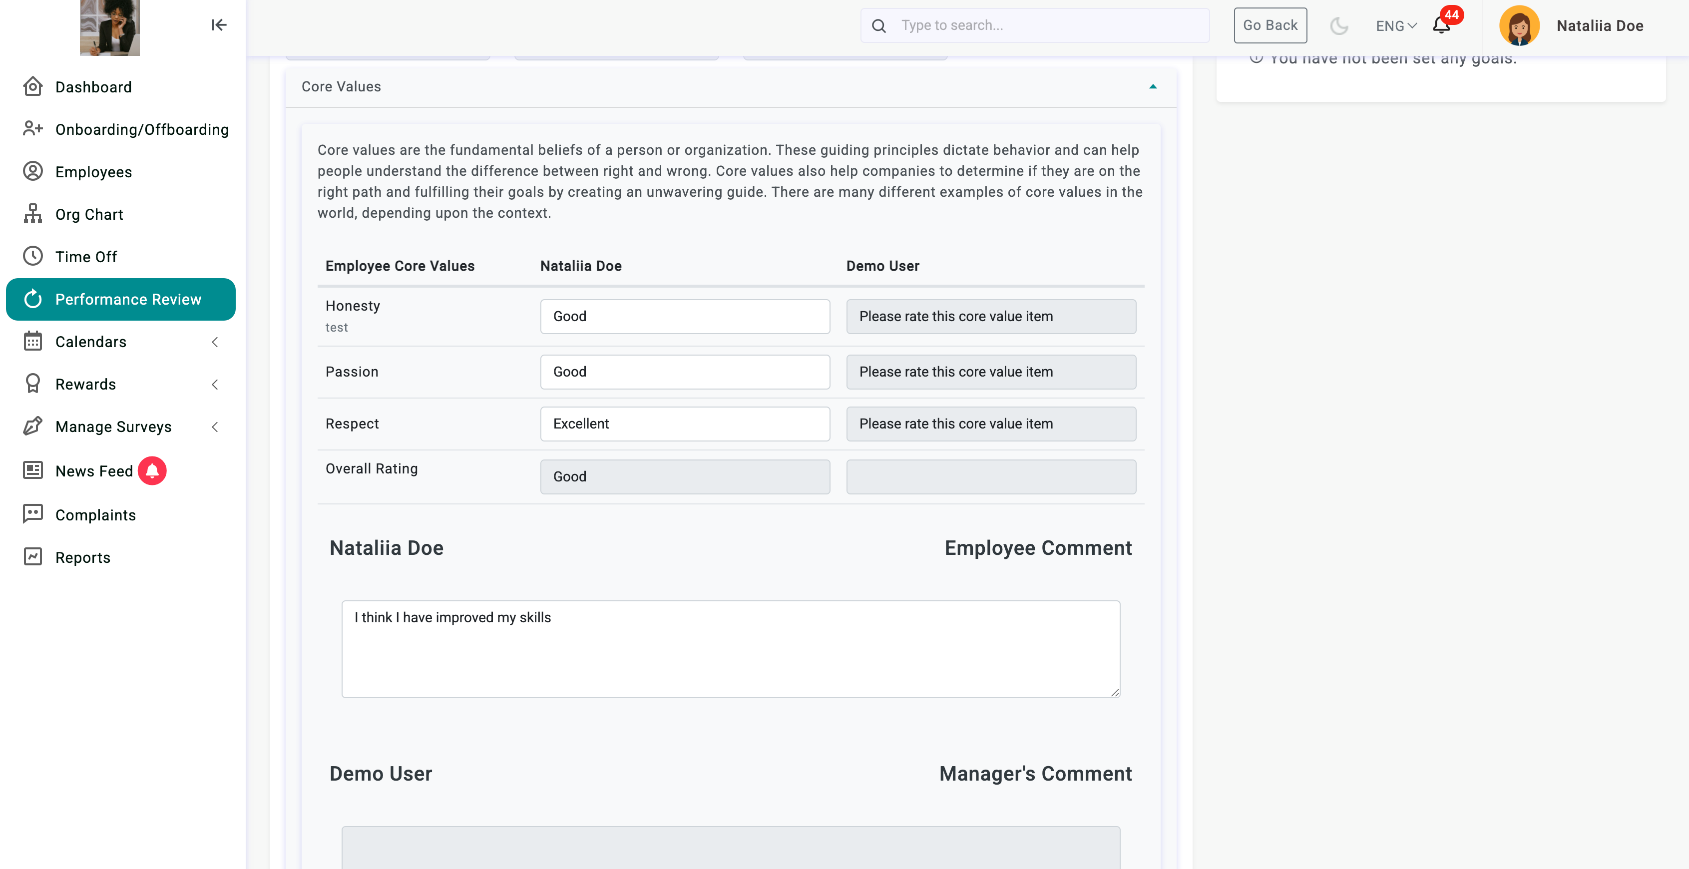Screen dimensions: 1689x869
Task: Open the Dashboard menu item
Action: [121, 86]
